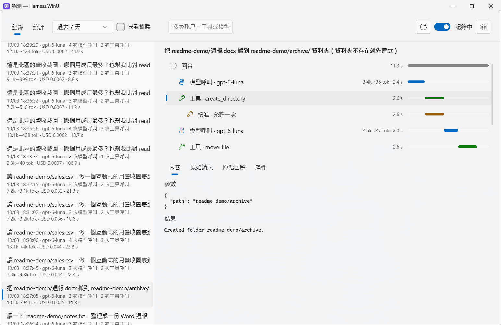Open the 原始回應 tab
The width and height of the screenshot is (501, 325).
pyautogui.click(x=234, y=167)
